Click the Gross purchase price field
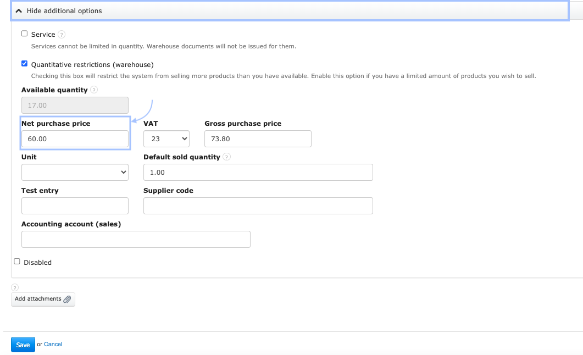 click(x=258, y=139)
